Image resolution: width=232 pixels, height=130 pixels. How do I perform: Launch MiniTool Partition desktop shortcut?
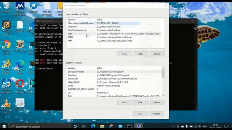click(7, 67)
